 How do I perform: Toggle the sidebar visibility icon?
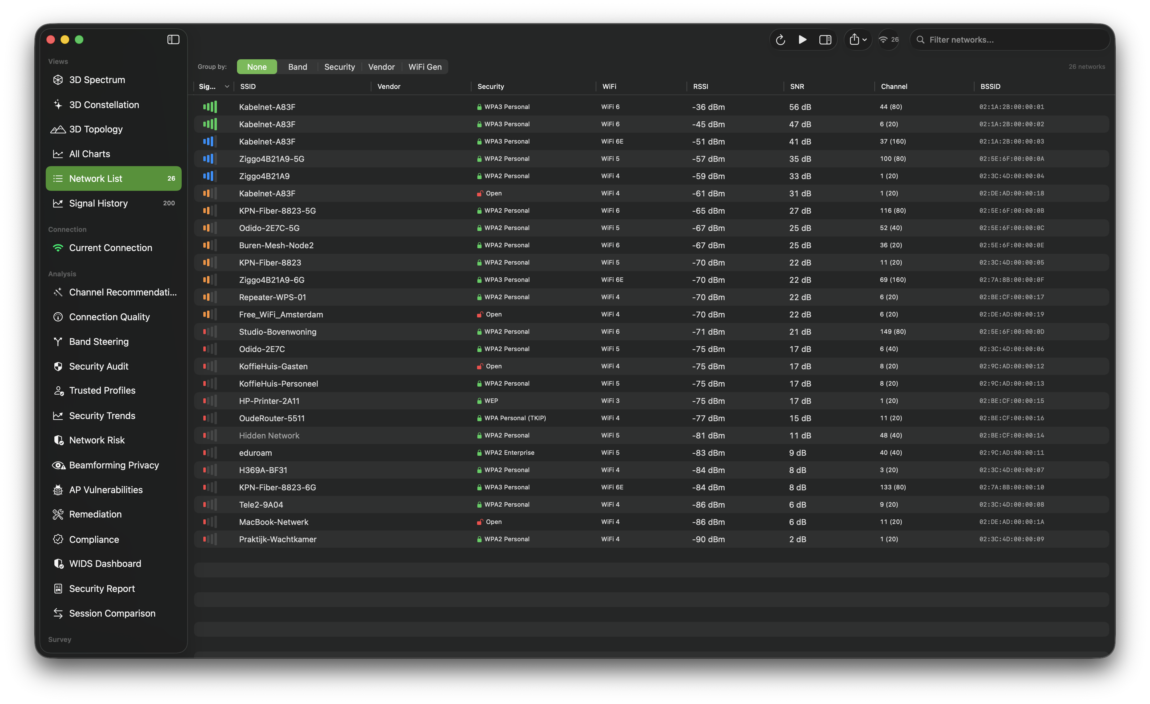point(173,40)
